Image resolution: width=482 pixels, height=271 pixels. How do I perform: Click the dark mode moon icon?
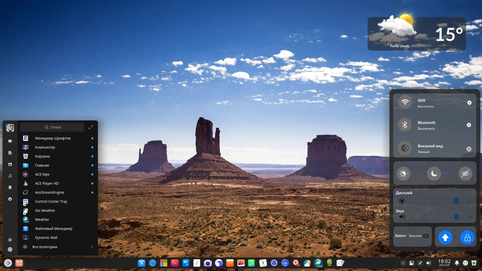pyautogui.click(x=434, y=173)
